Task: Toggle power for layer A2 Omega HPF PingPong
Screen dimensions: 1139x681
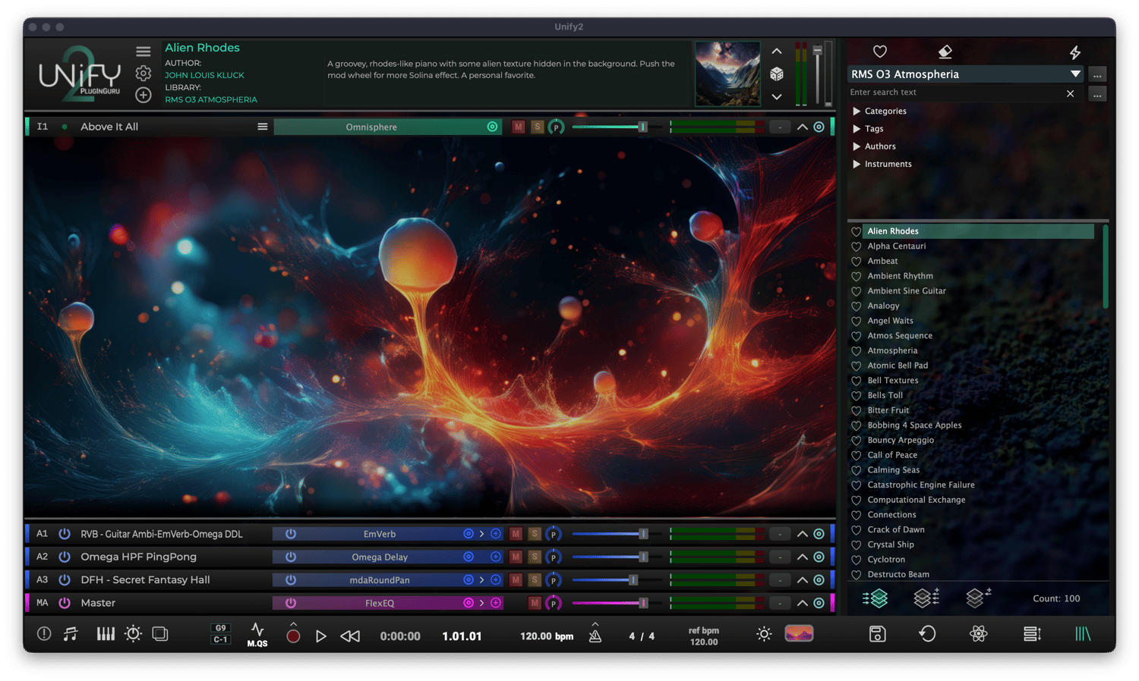Action: click(x=65, y=557)
